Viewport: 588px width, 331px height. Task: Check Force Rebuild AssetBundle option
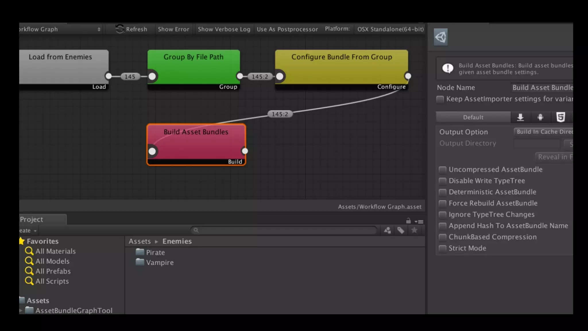pos(442,203)
